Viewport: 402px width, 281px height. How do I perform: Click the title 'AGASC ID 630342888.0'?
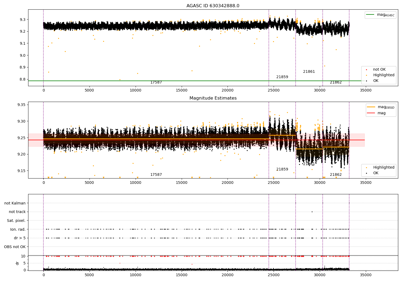213,6
